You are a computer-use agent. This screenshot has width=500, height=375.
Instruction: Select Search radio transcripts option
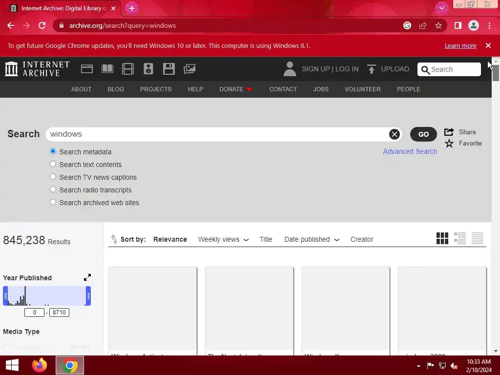tap(53, 189)
